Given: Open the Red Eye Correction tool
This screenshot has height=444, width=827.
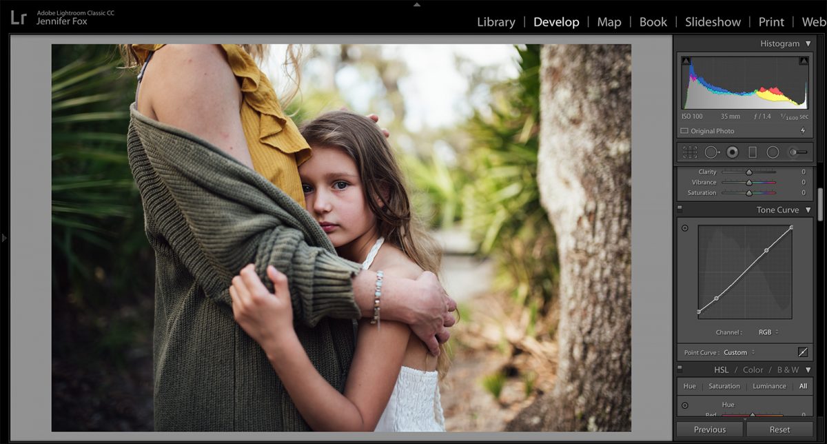Looking at the screenshot, I should click(x=731, y=152).
